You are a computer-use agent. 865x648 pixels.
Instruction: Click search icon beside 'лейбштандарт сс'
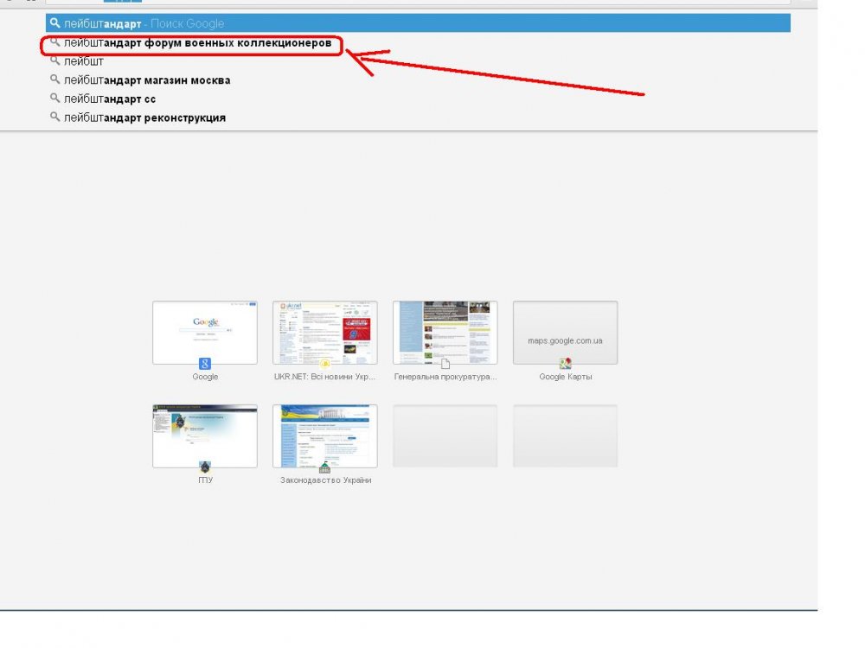(x=54, y=98)
